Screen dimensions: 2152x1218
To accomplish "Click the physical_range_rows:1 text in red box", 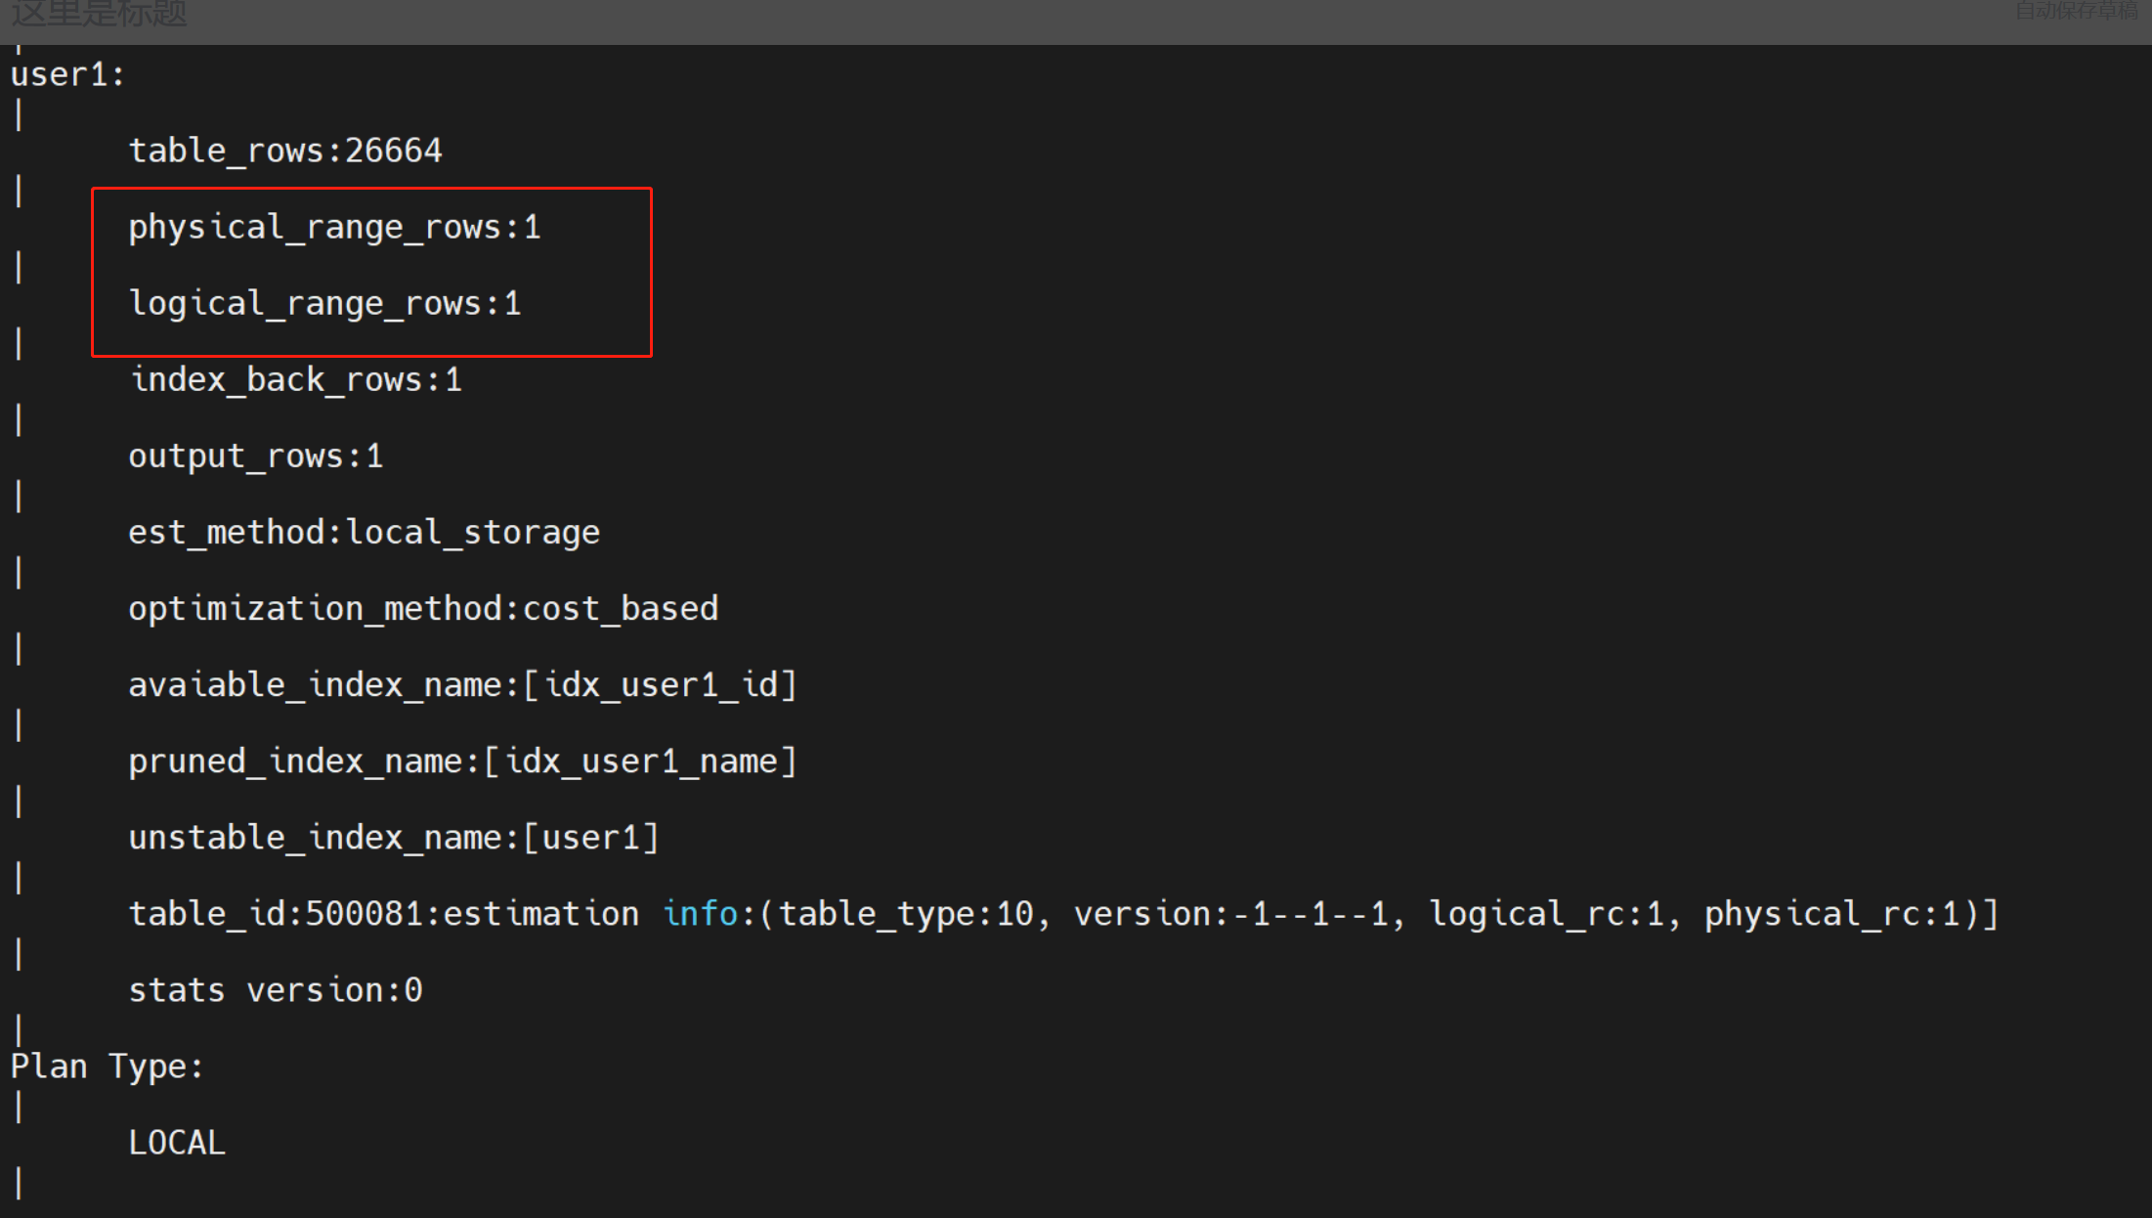I will tap(334, 227).
